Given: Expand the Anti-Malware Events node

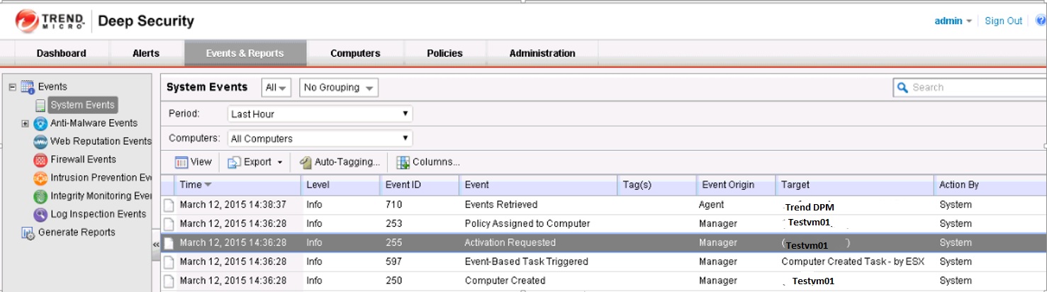Looking at the screenshot, I should tap(26, 123).
